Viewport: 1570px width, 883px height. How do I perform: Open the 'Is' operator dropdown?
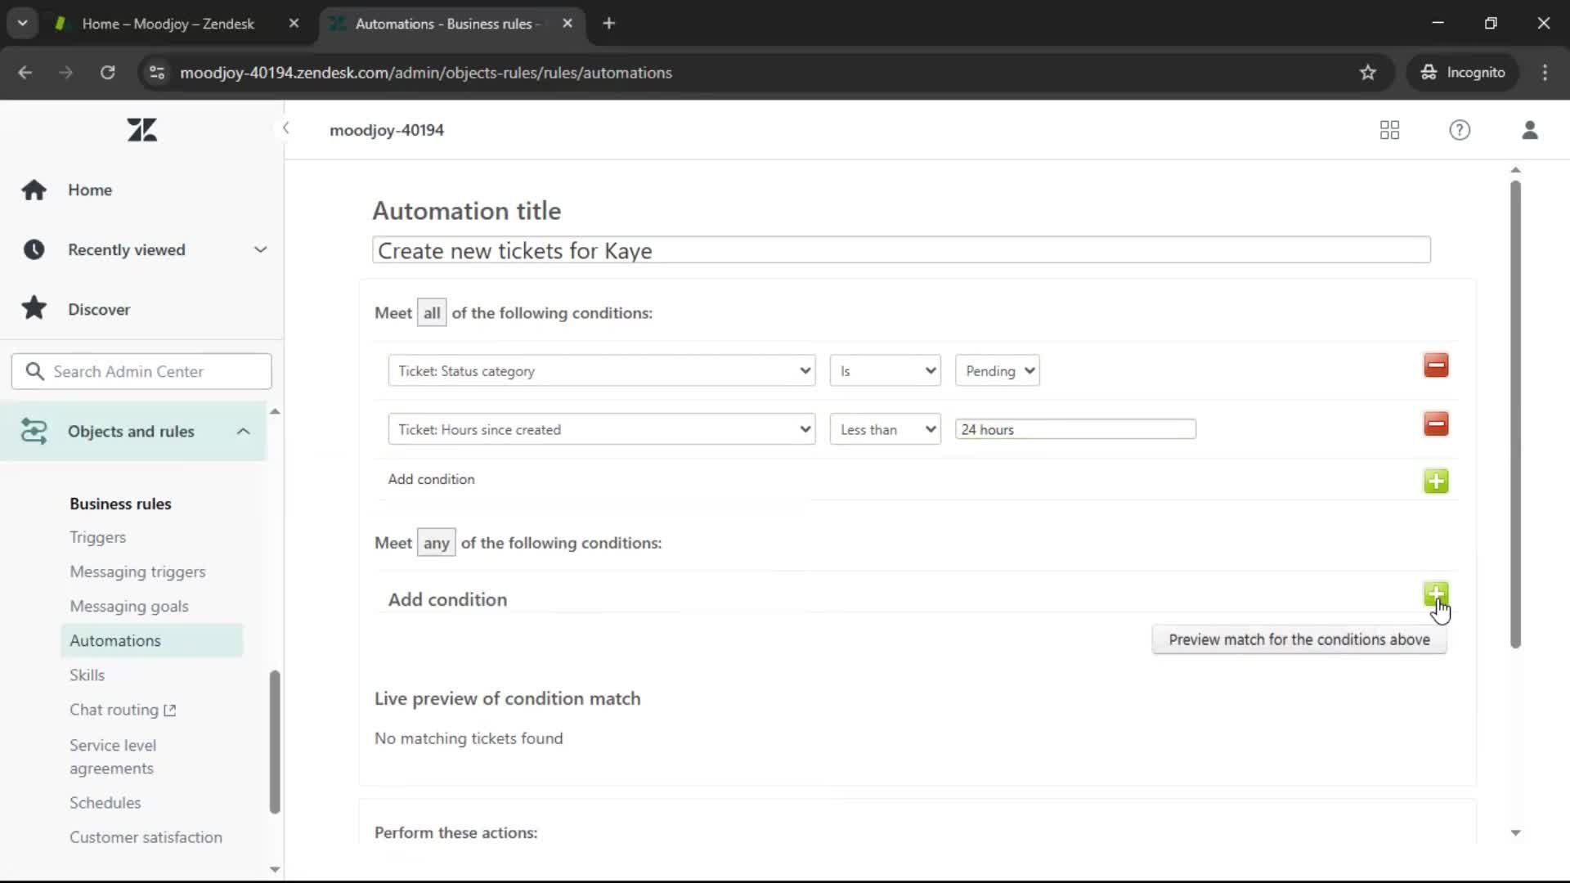tap(885, 370)
